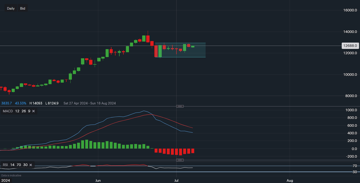
Task: Open RSI settings by clicking the RSI label
Action: coord(5,165)
